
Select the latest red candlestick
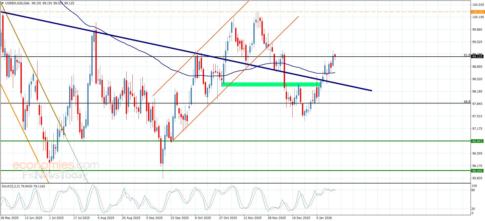tap(335, 56)
